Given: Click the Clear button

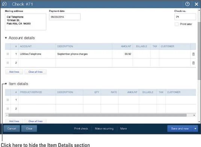Looking at the screenshot, I should [29, 129].
